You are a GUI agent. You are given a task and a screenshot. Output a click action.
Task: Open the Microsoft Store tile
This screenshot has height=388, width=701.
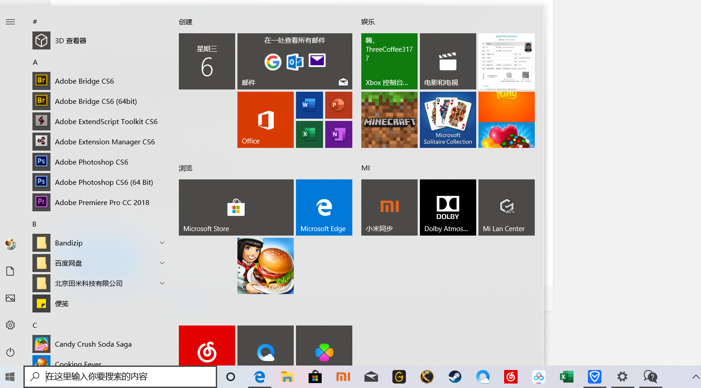(236, 207)
